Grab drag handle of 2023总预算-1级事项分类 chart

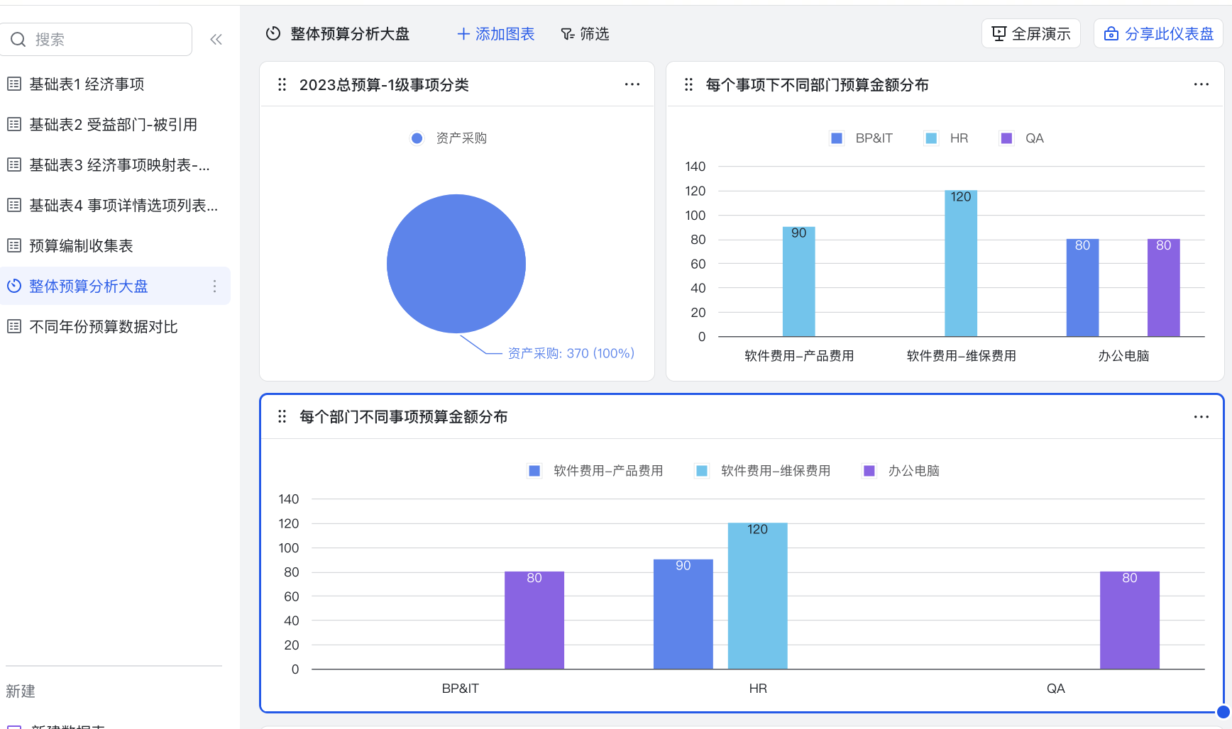click(x=282, y=84)
